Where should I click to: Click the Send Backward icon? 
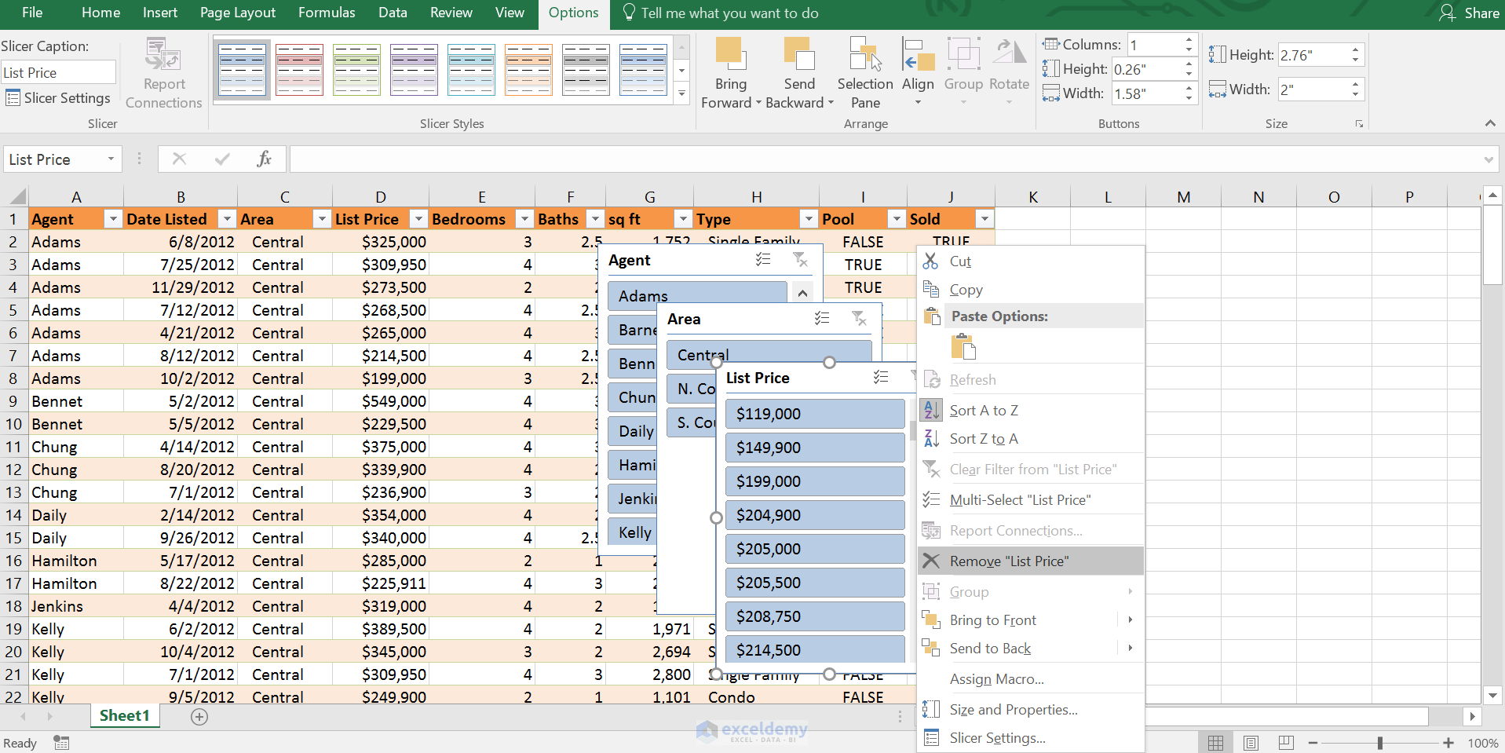pos(799,55)
